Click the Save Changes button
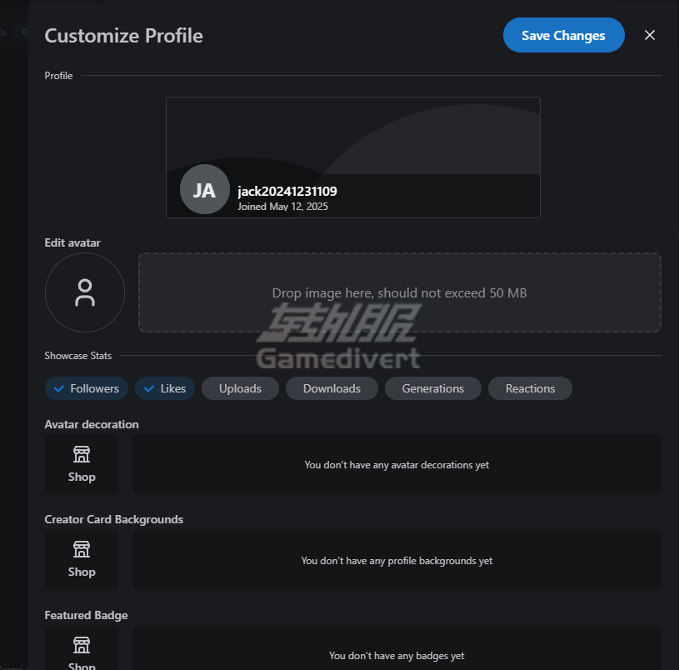The width and height of the screenshot is (679, 670). tap(563, 35)
